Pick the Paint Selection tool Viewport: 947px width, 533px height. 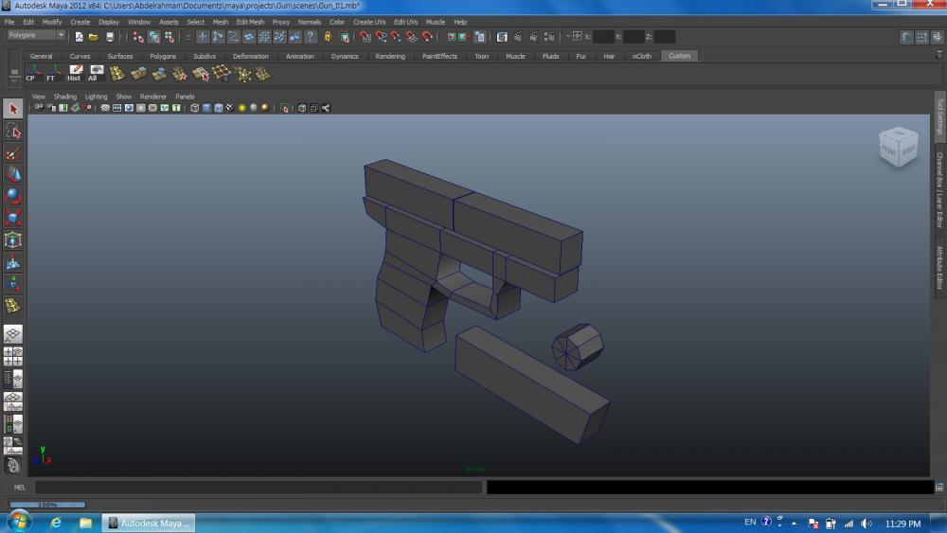[13, 153]
